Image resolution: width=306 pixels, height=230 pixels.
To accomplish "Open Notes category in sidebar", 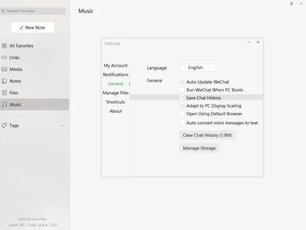I will (x=34, y=81).
